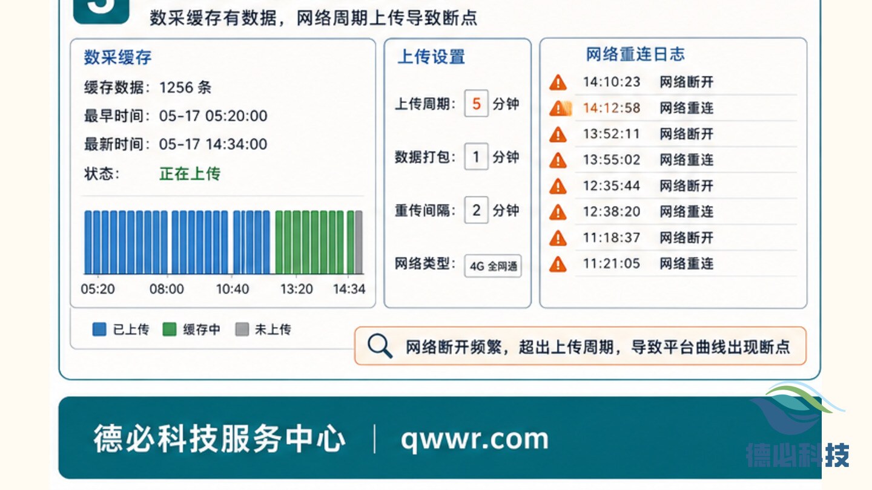Screen dimensions: 872x490
Task: Click the 05:20 label on the chart axis
Action: pyautogui.click(x=98, y=289)
